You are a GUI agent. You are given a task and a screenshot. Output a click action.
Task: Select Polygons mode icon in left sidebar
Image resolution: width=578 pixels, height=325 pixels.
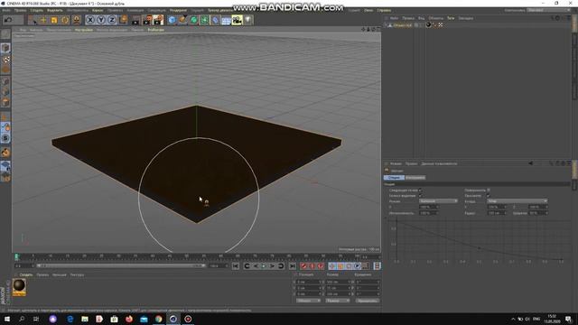[5, 102]
